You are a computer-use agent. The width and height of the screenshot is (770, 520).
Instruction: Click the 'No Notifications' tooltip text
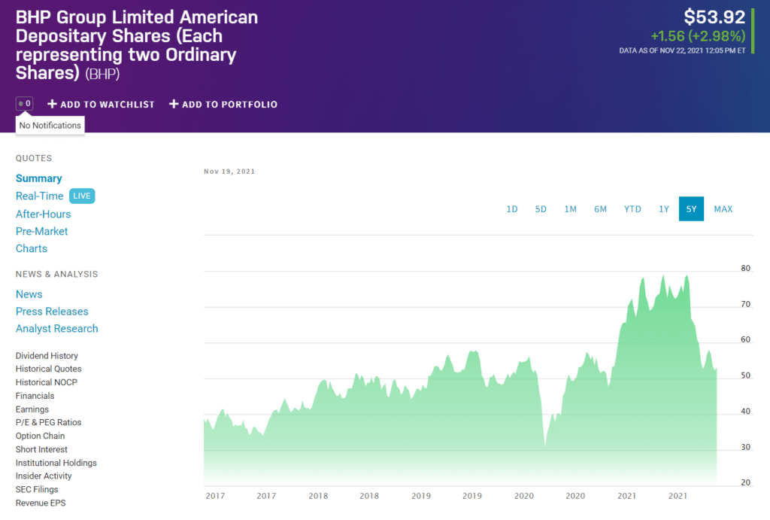pos(50,126)
